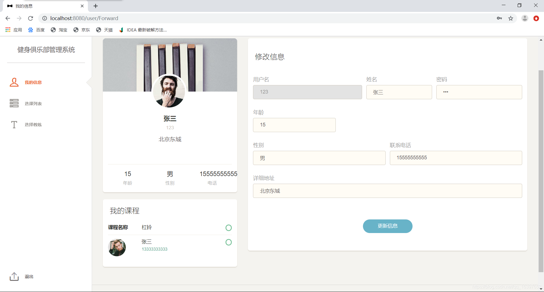Select 选择教练 menu item
The width and height of the screenshot is (544, 292).
(33, 124)
